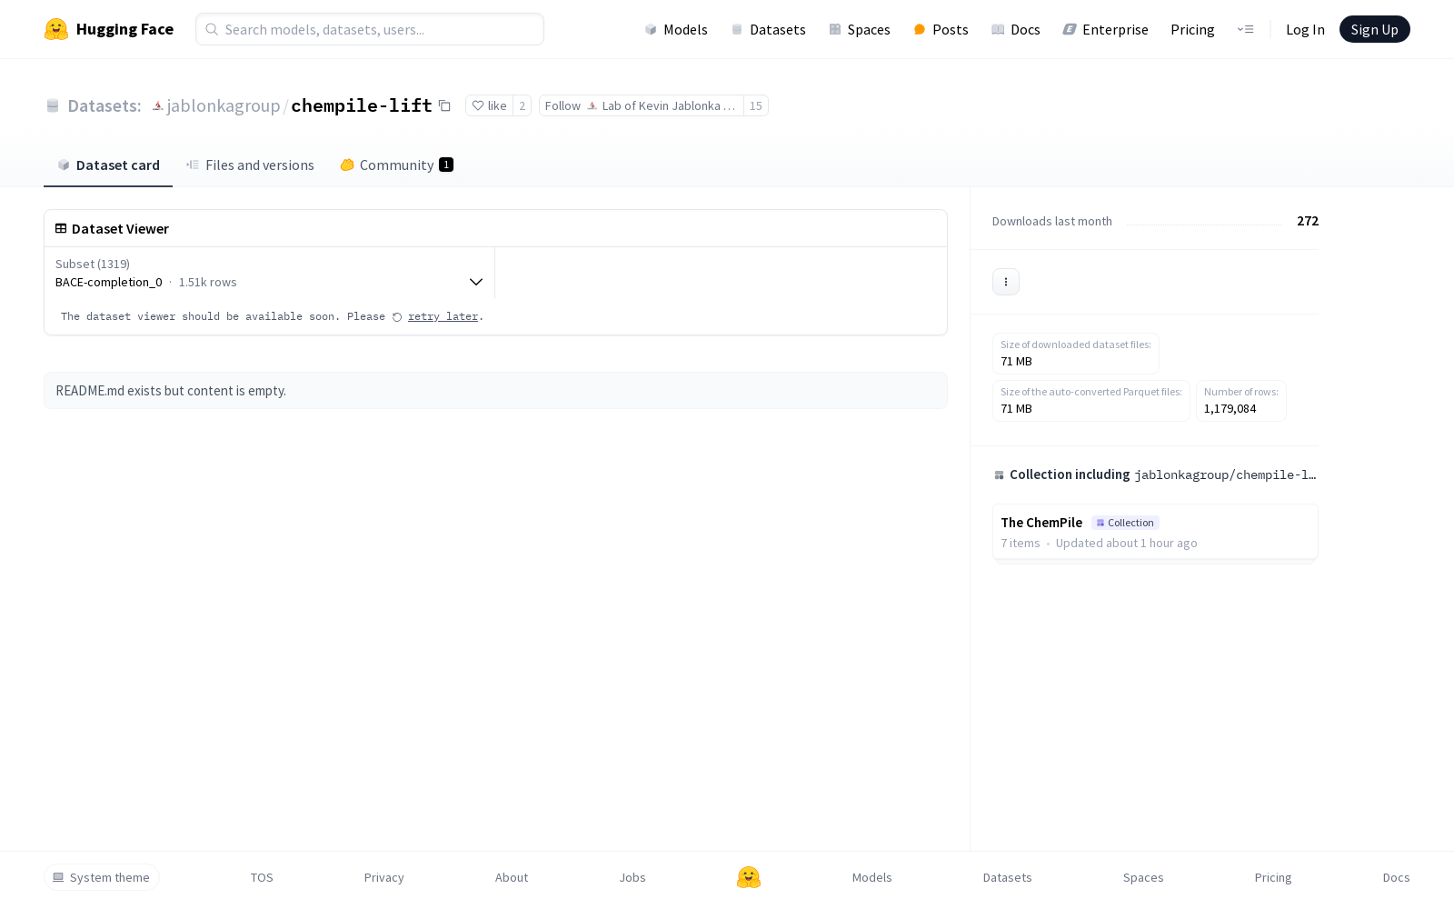Open the Community tab
Screen dimensions: 1454x909
coord(396,165)
